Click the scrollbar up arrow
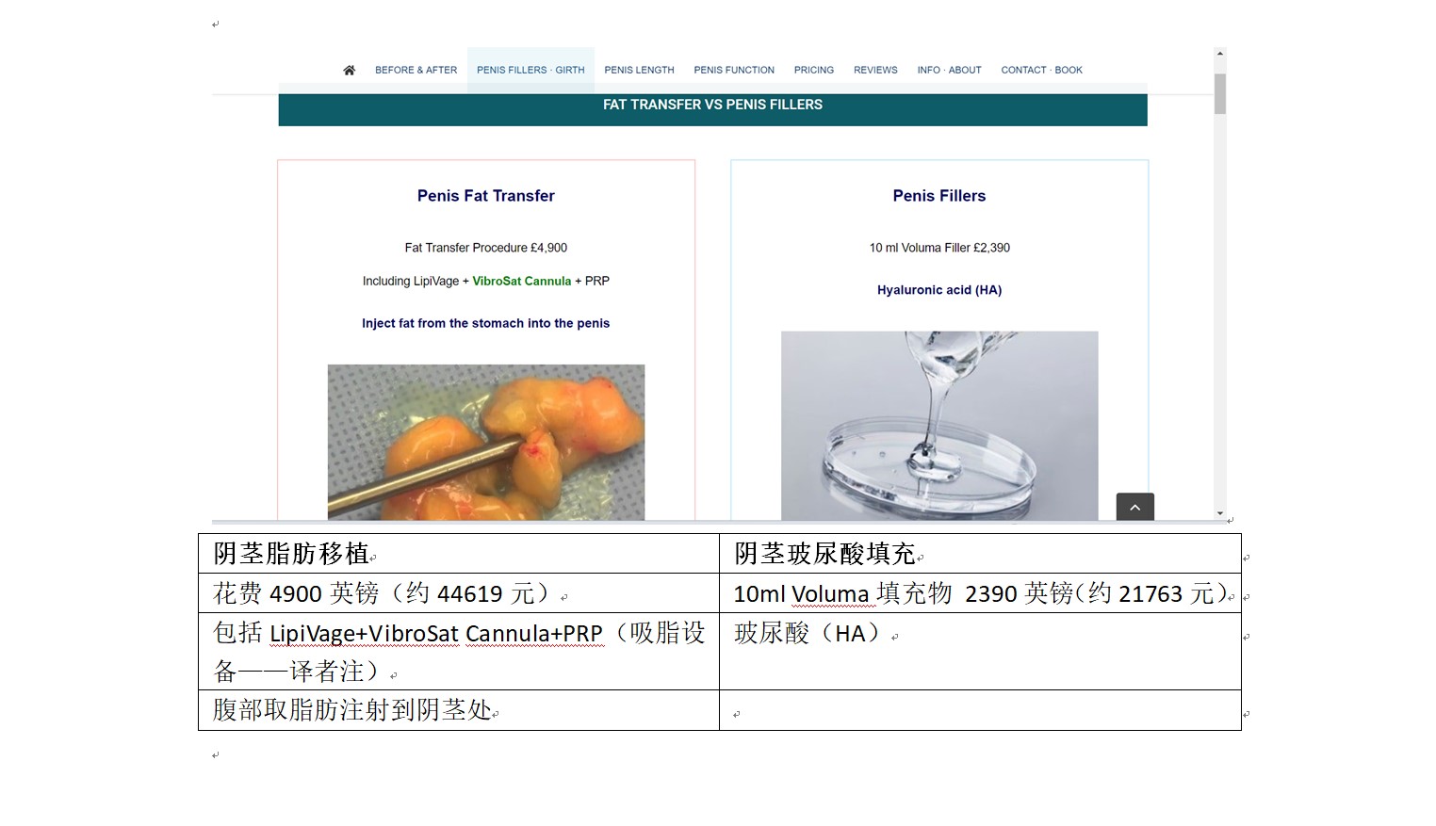This screenshot has height=826, width=1436. click(x=1220, y=54)
